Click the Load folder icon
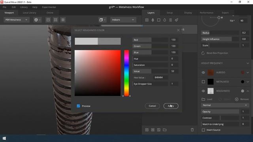This screenshot has width=253, height=142. (203, 99)
